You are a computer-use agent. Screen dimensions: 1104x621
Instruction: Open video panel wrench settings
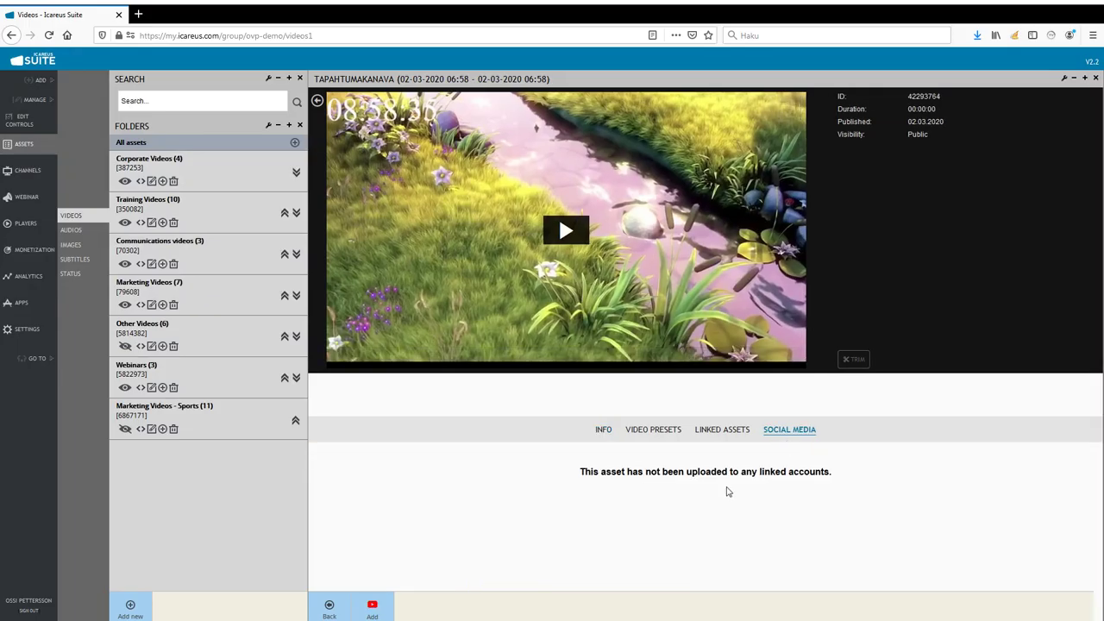[1064, 78]
